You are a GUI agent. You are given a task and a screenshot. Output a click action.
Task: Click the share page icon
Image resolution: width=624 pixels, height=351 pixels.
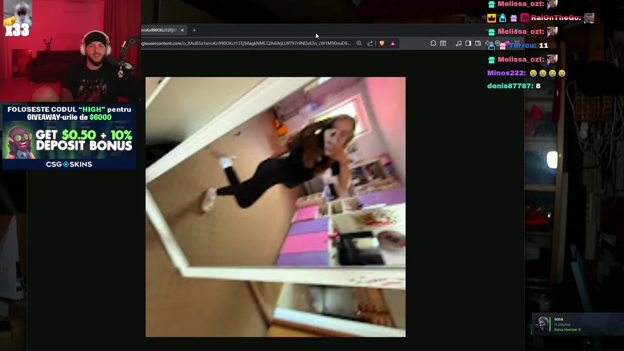point(370,43)
